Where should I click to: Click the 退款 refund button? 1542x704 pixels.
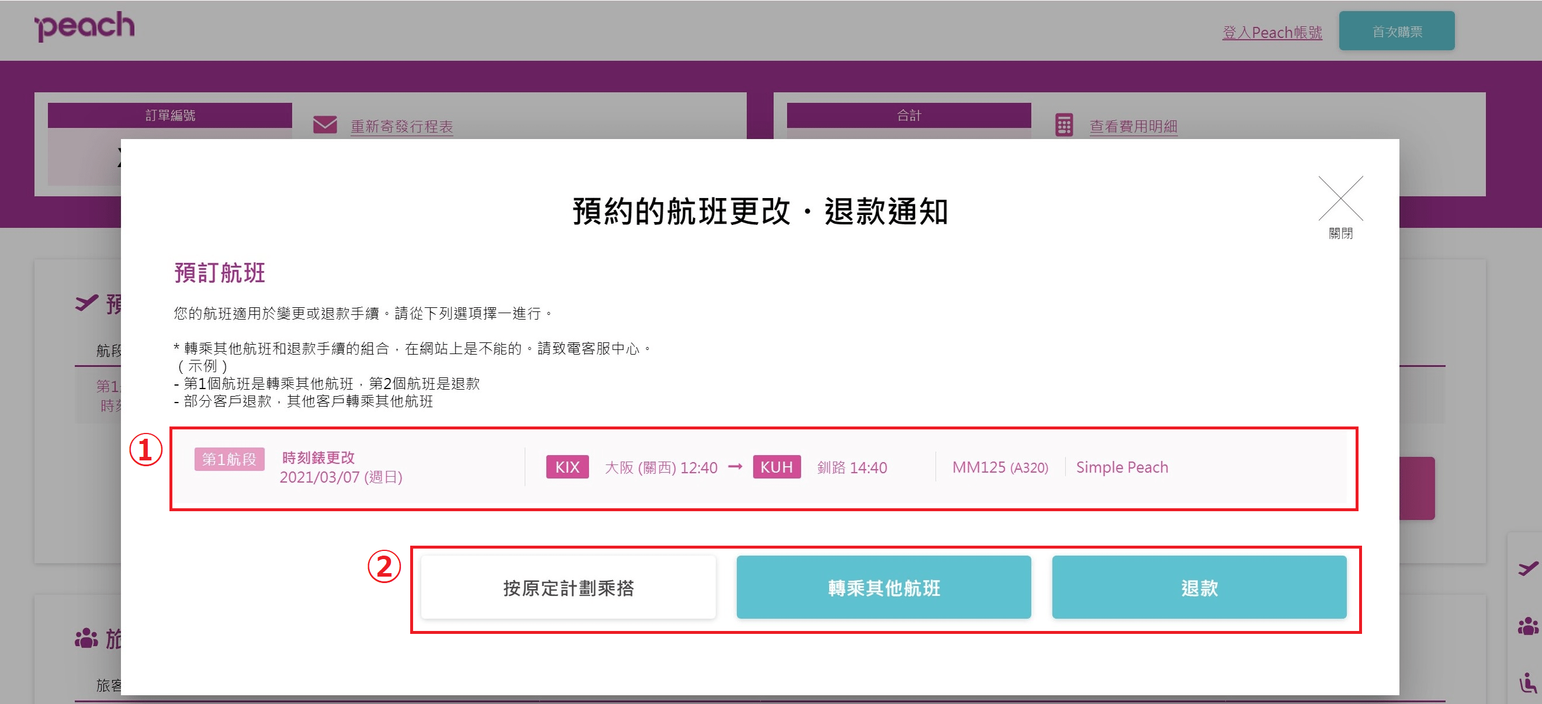coord(1199,587)
